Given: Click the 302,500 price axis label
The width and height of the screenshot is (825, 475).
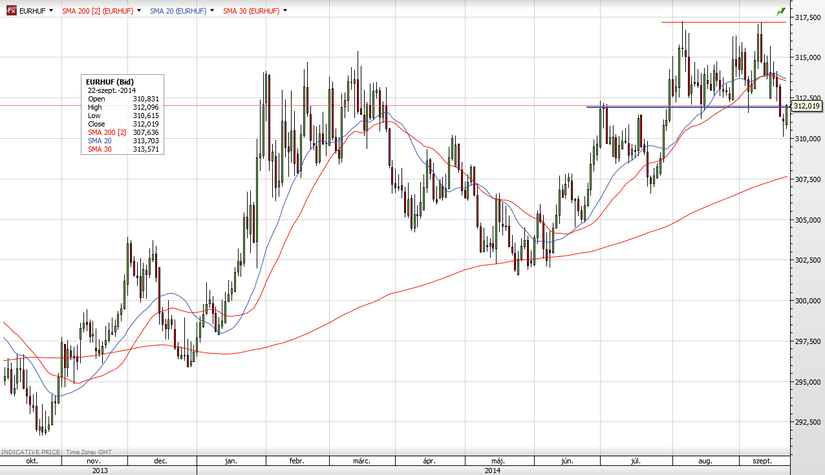Looking at the screenshot, I should [x=808, y=260].
